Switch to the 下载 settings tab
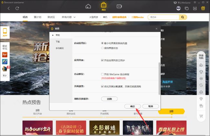Viewport: 210px width, 136px height. pyautogui.click(x=58, y=42)
